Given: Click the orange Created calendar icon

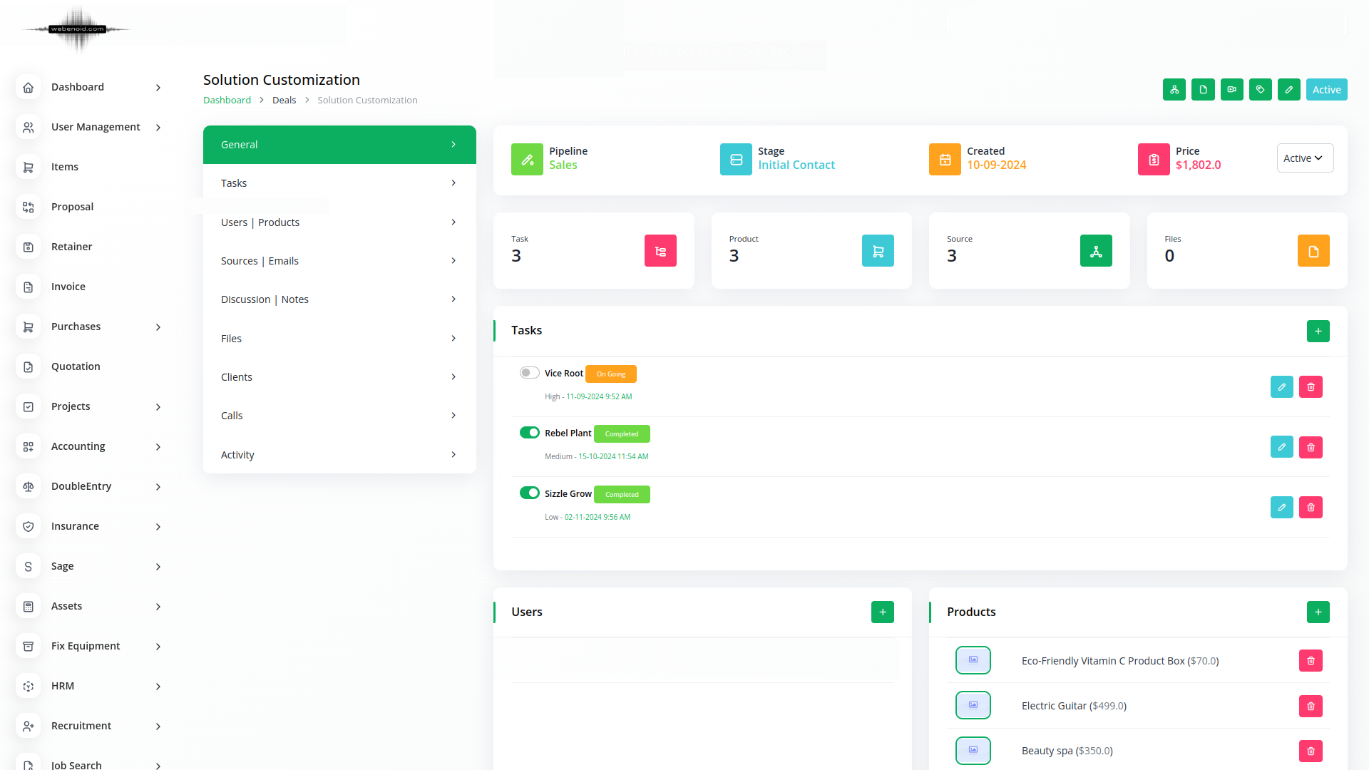Looking at the screenshot, I should click(945, 160).
